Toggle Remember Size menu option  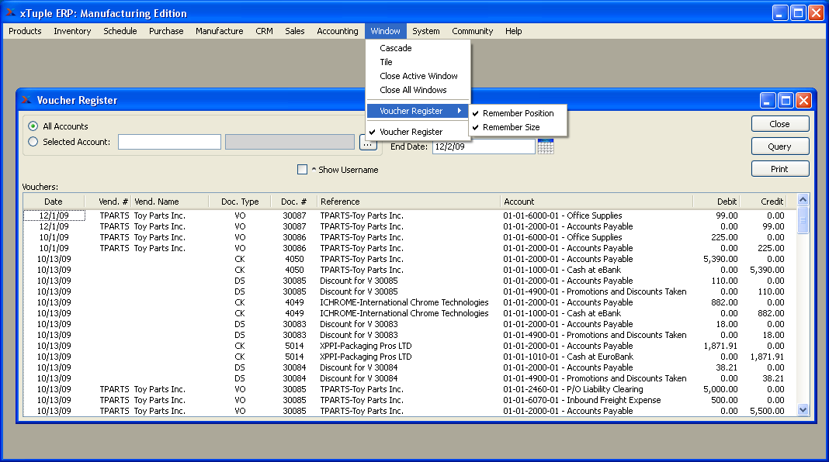pyautogui.click(x=511, y=127)
